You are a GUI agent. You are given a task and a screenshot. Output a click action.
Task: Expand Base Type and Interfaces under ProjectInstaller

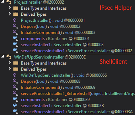pos(10,8)
